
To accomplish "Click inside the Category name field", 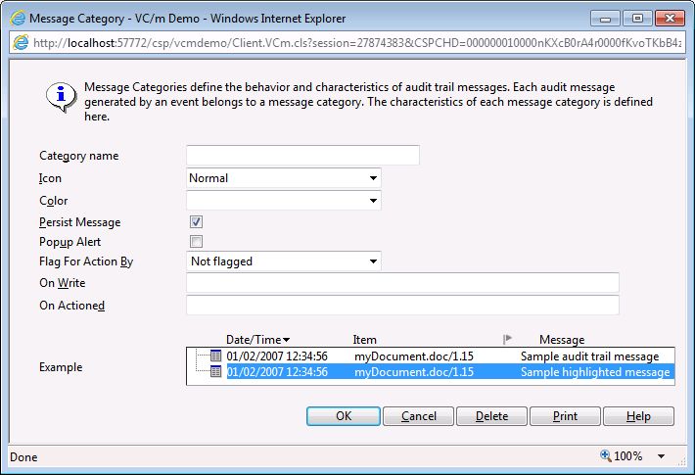I will (x=302, y=156).
